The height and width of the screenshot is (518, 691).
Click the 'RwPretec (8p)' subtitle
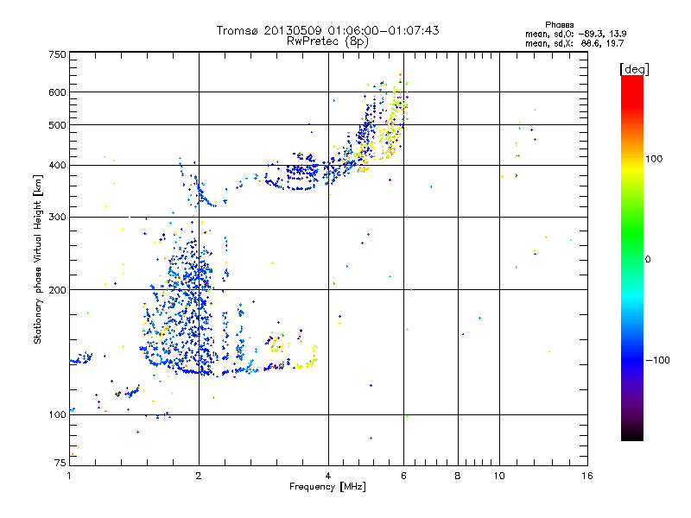[327, 41]
